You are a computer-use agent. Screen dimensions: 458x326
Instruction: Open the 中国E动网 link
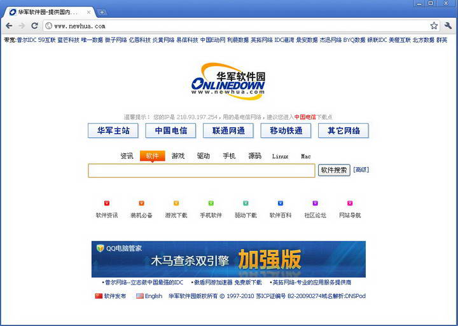tap(212, 40)
